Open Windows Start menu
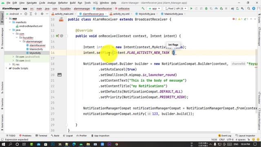 click(x=3, y=144)
